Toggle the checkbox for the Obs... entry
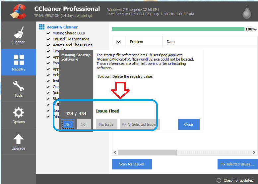This screenshot has width=258, height=184. 48,87
